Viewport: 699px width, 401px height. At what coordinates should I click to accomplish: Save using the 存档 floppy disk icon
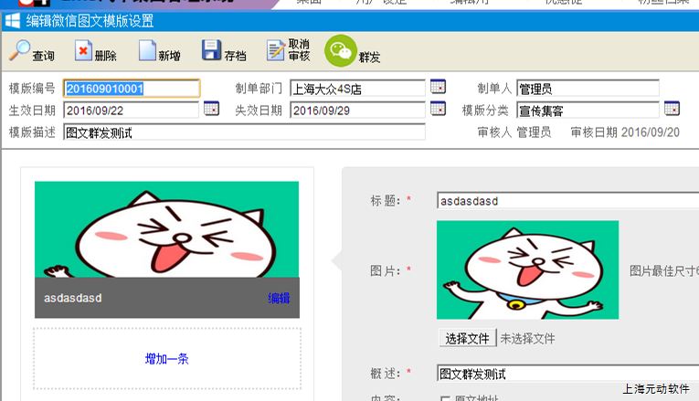(x=211, y=51)
